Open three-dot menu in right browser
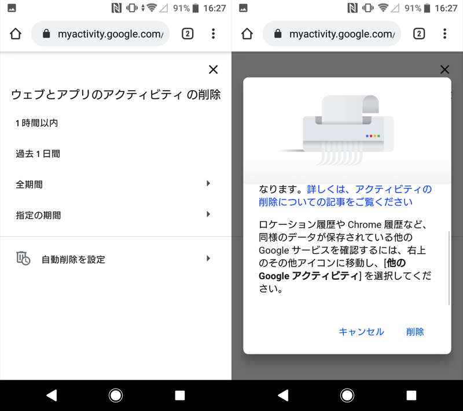The image size is (463, 411). point(444,34)
